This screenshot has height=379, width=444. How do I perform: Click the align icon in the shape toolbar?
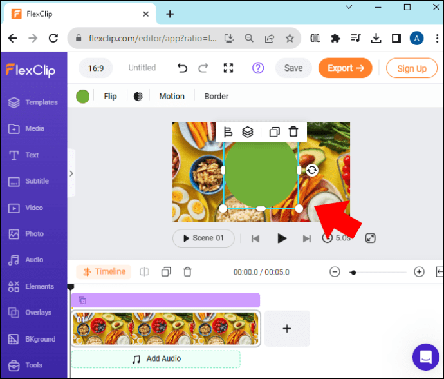coord(228,132)
